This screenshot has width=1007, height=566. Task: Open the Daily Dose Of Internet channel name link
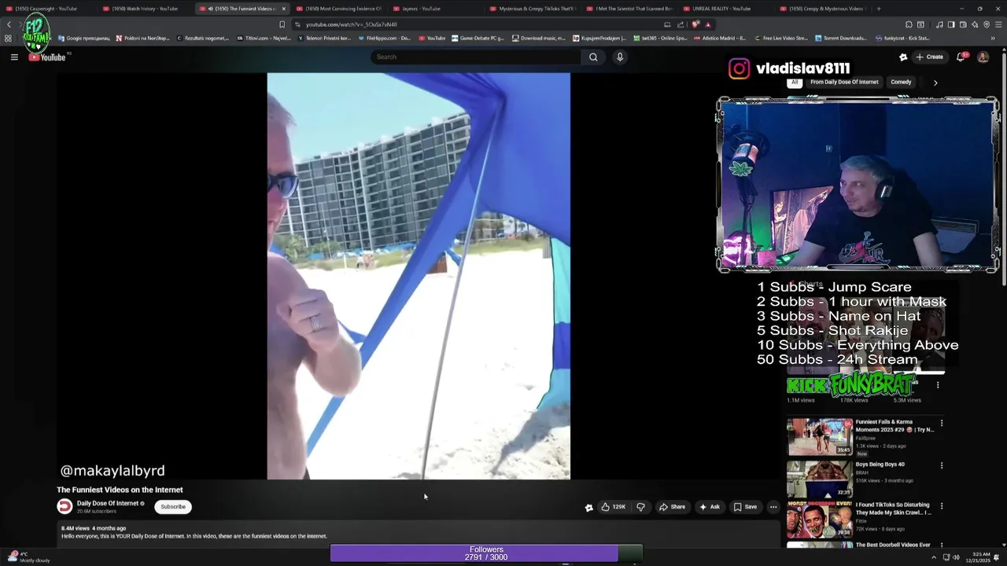click(108, 503)
